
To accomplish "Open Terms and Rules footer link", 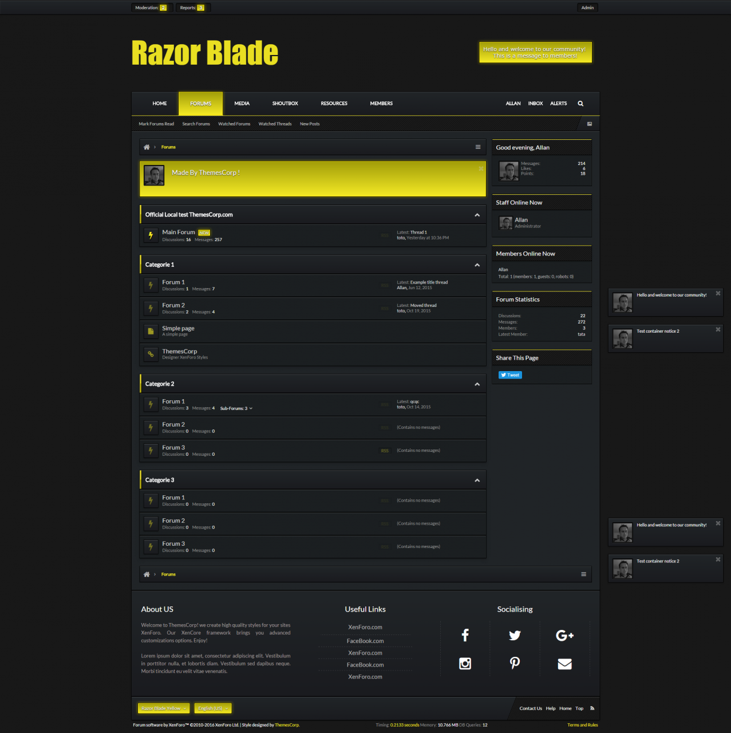I will [582, 725].
